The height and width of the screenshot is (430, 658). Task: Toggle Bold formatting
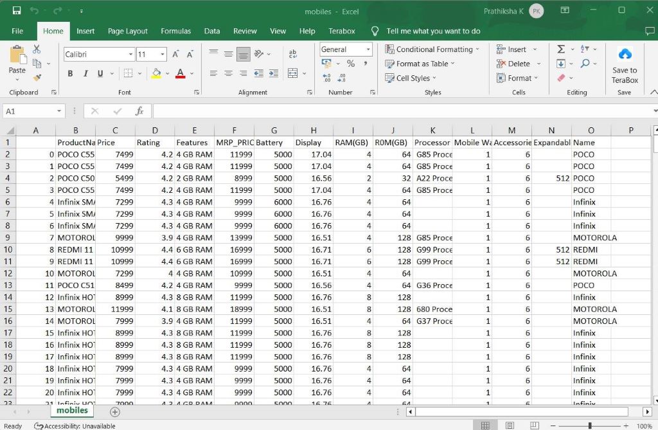[x=70, y=74]
